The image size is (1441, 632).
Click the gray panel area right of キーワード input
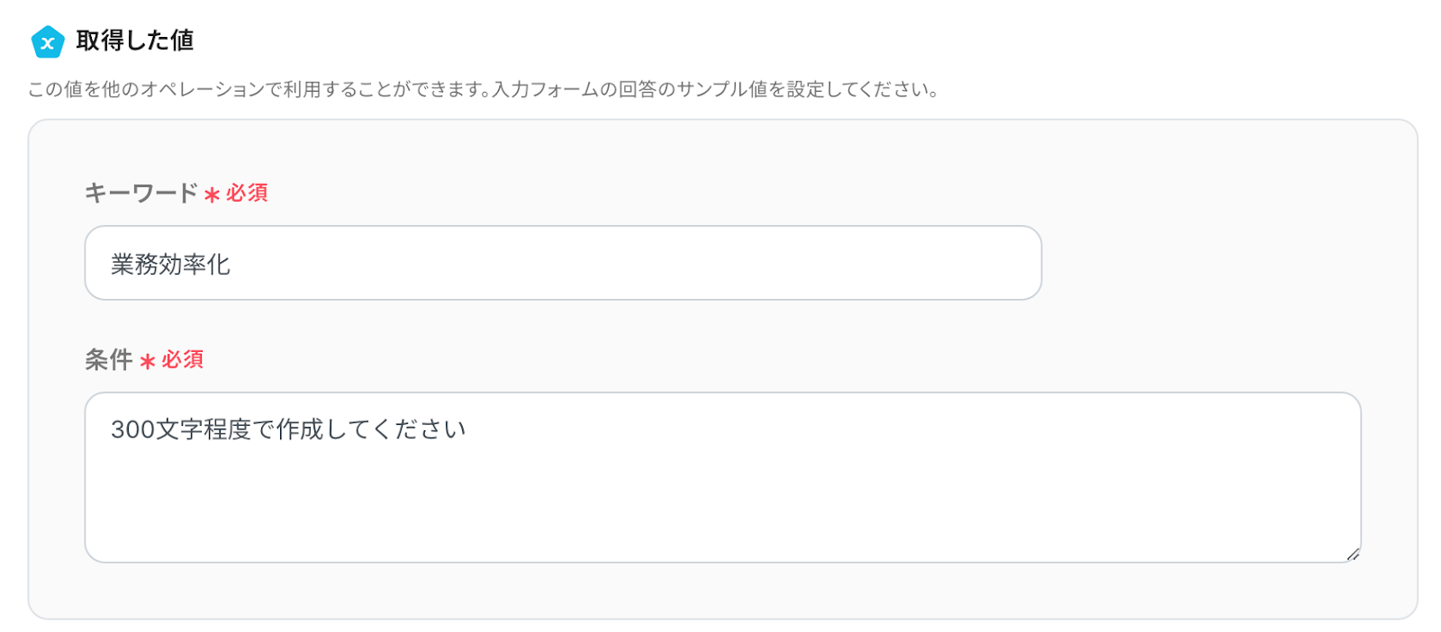(1216, 263)
